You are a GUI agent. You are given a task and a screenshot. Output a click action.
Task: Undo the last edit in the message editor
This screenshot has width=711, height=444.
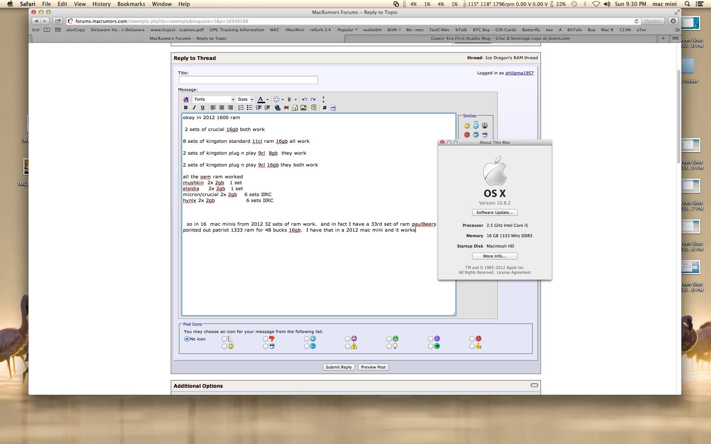point(304,99)
